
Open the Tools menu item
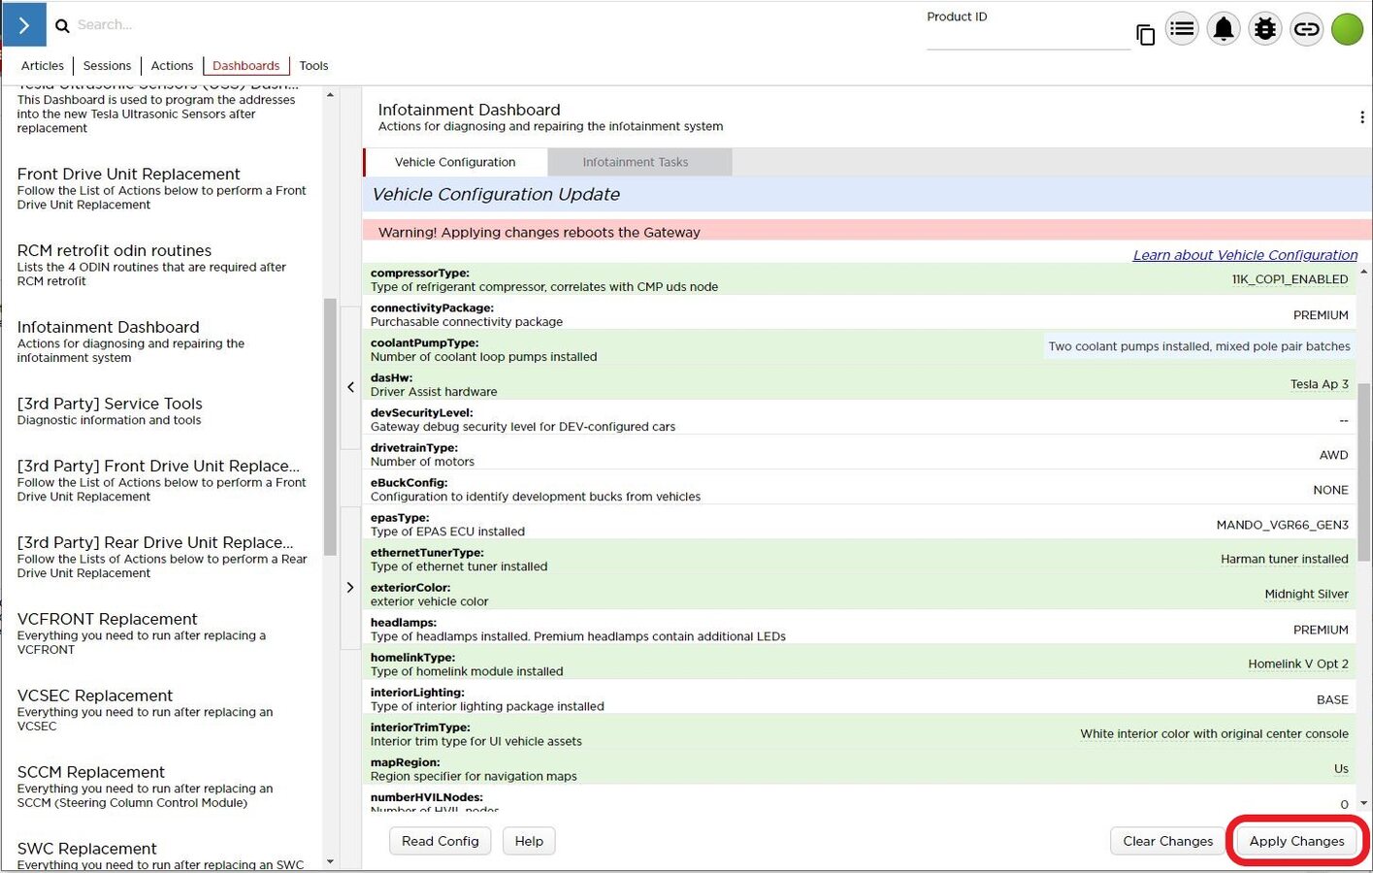(313, 66)
